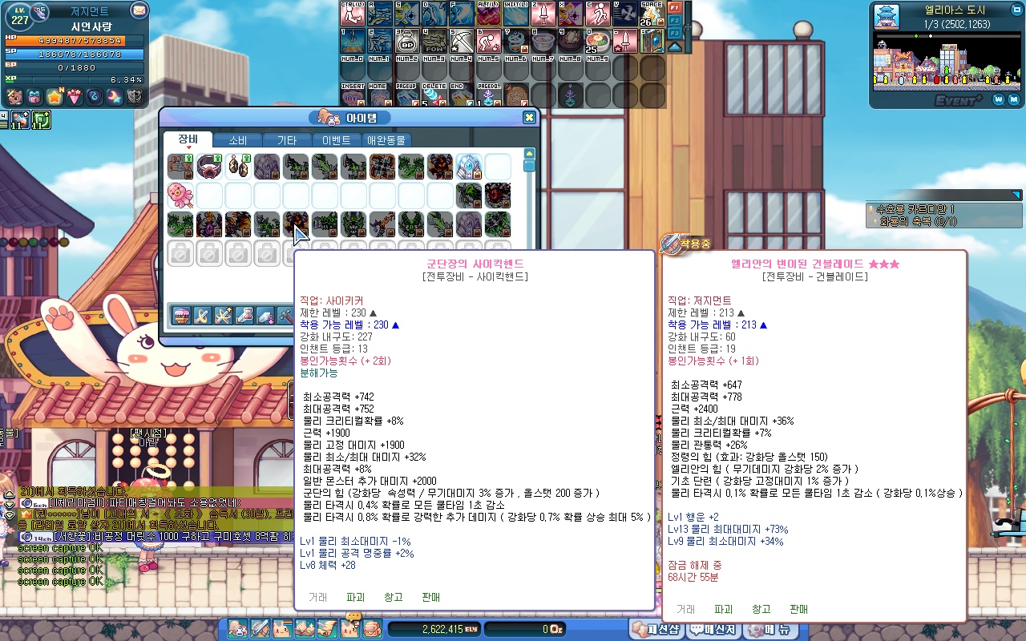The width and height of the screenshot is (1026, 641).
Task: Switch to the 소비 inventory tab
Action: pos(238,140)
